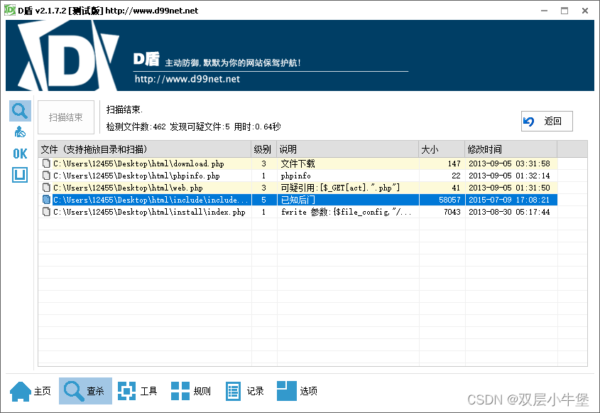The image size is (600, 413).
Task: Click the 级别 column header to sort
Action: pos(262,149)
